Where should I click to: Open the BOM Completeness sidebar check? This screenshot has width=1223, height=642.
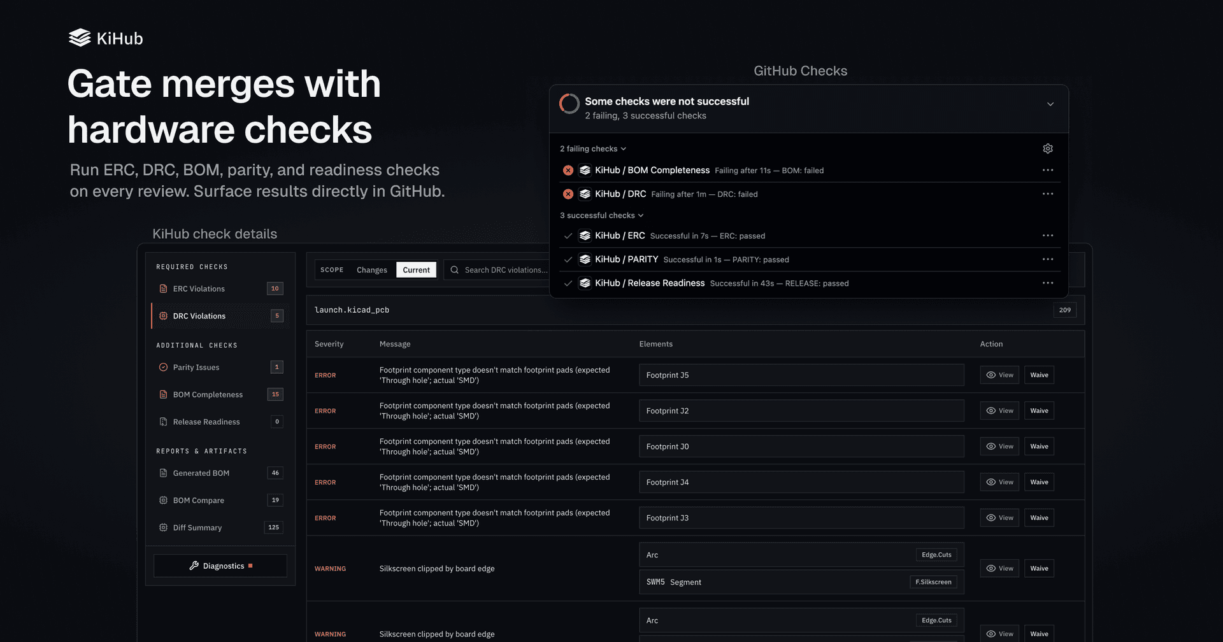[220, 394]
